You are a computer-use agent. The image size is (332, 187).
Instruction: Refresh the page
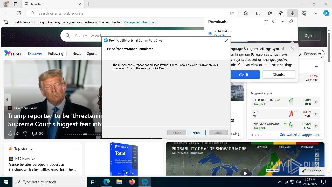19,13
